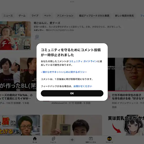Open the チーズ ad video thumbnail
Screen dimensions: 144x144
[15, 36]
